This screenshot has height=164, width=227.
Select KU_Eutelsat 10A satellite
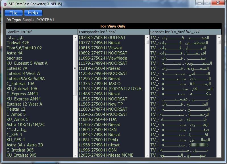tap(39, 89)
